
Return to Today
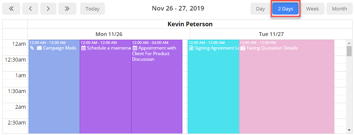[93, 9]
